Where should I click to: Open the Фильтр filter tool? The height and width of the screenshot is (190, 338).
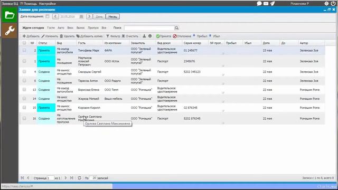pyautogui.click(x=113, y=36)
